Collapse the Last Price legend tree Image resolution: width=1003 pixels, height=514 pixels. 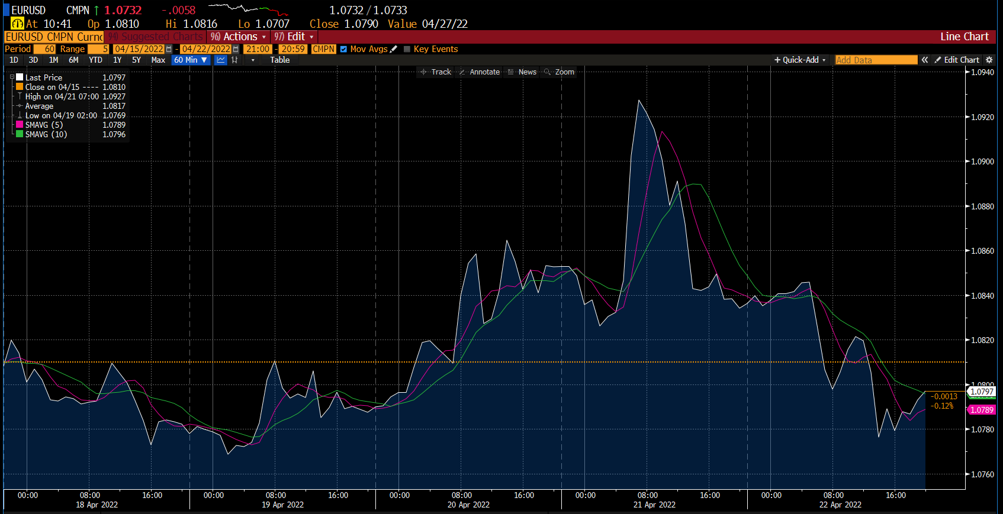tap(12, 77)
